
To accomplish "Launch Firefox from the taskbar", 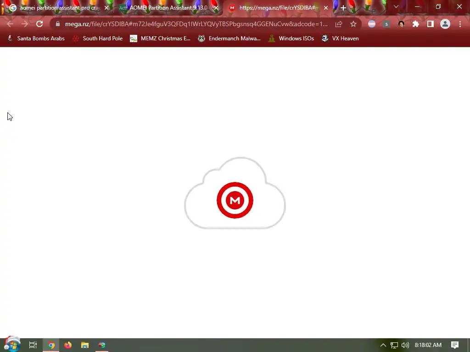I will (x=68, y=345).
